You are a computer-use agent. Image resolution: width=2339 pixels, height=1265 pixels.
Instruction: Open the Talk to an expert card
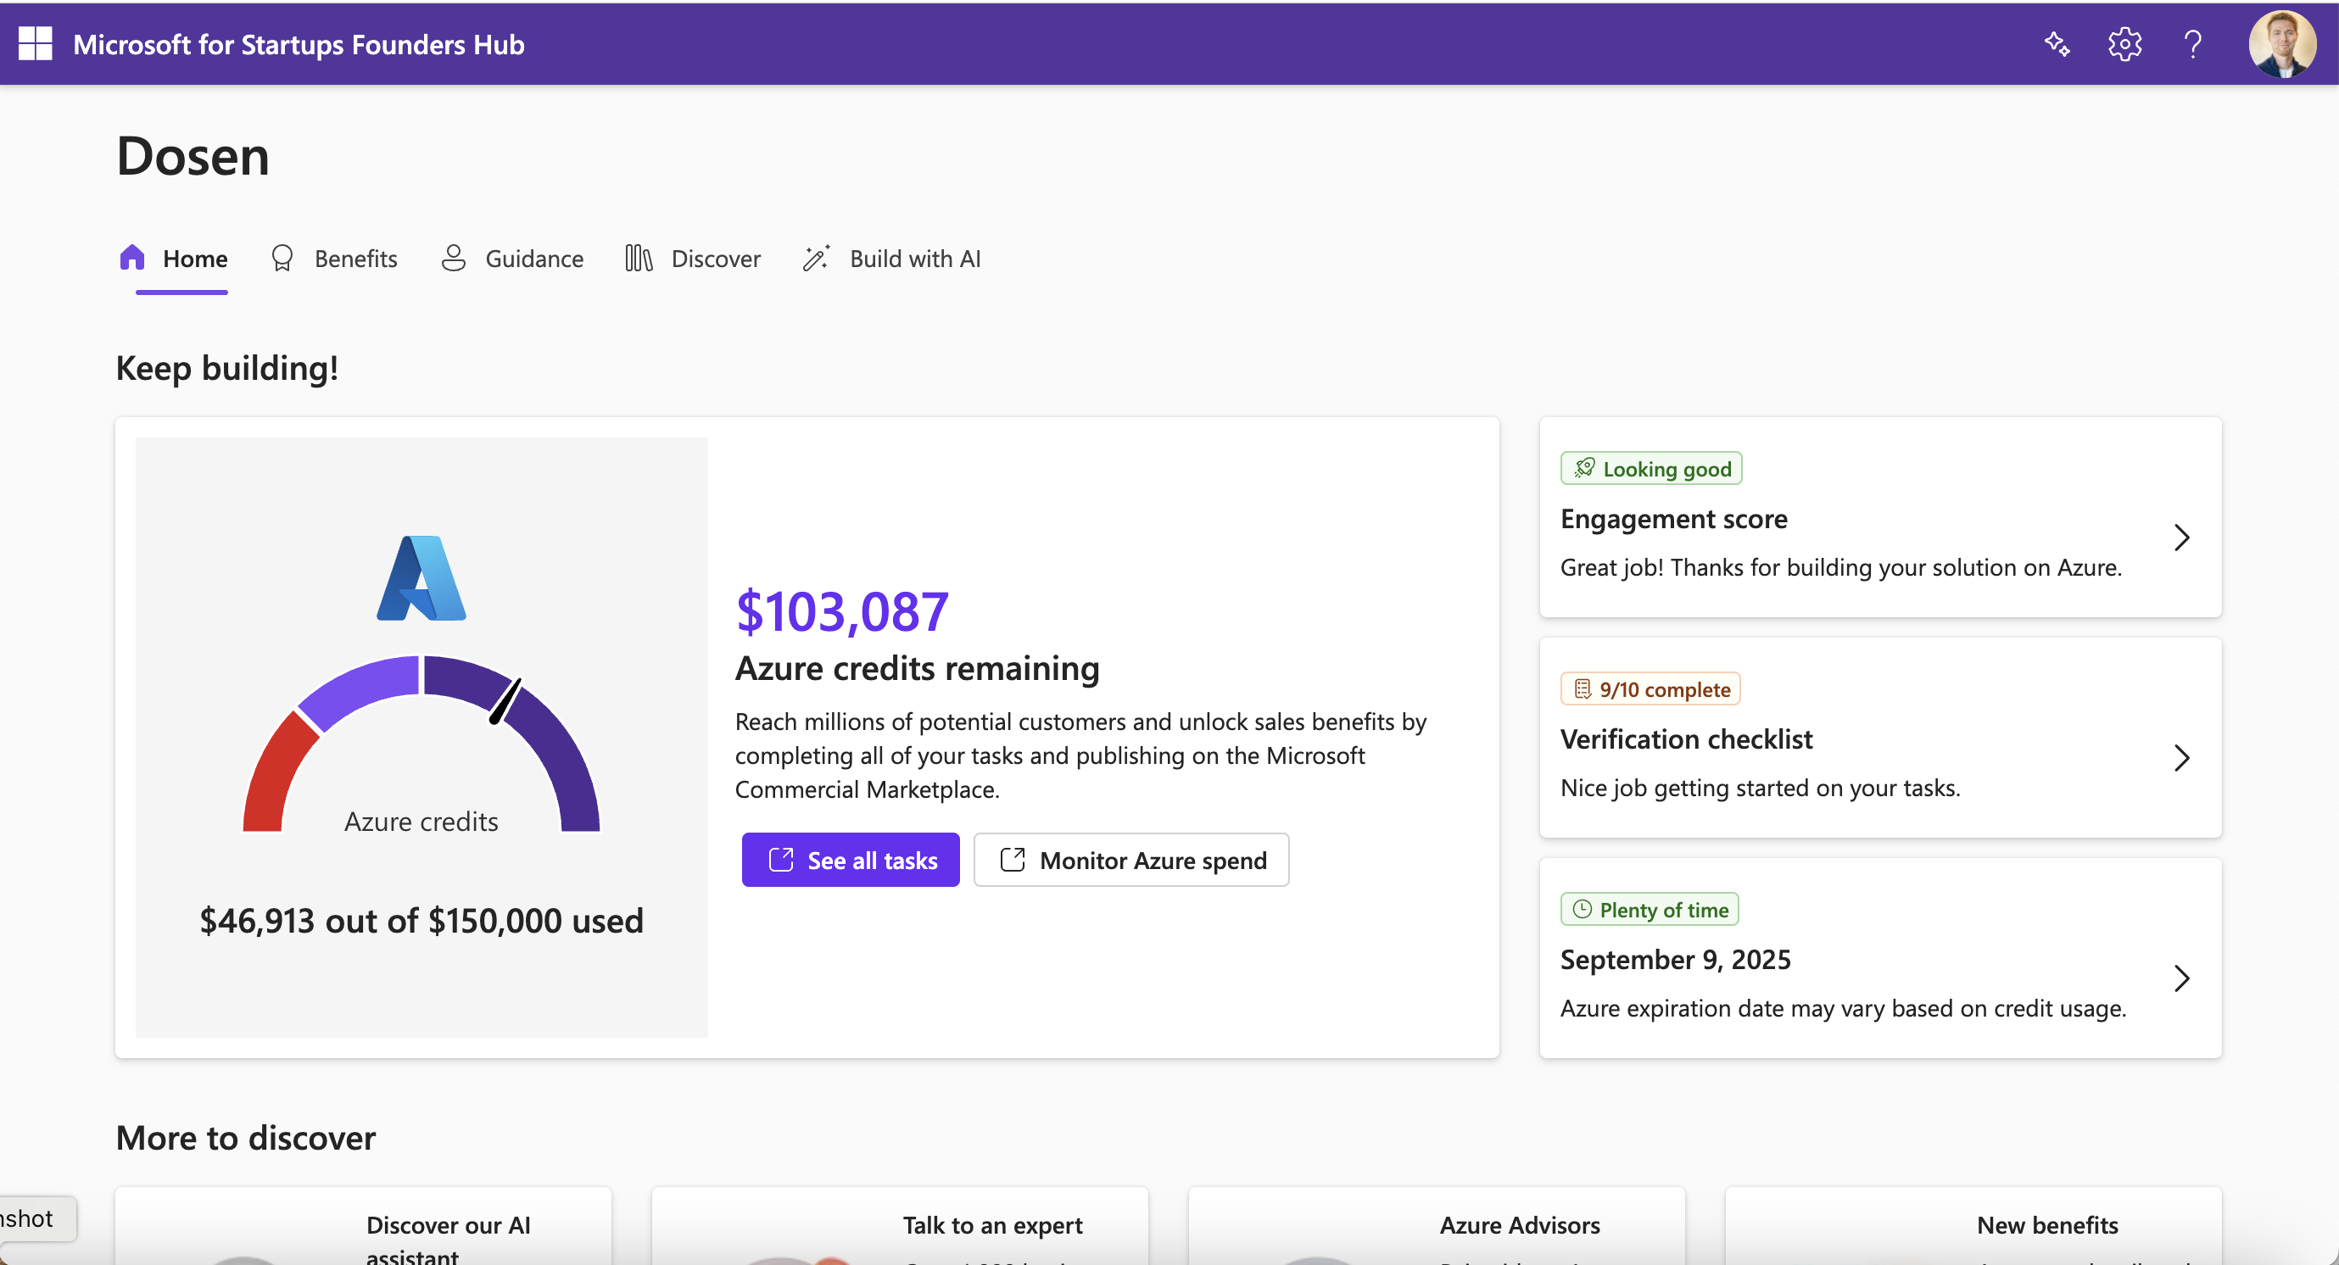(x=900, y=1227)
